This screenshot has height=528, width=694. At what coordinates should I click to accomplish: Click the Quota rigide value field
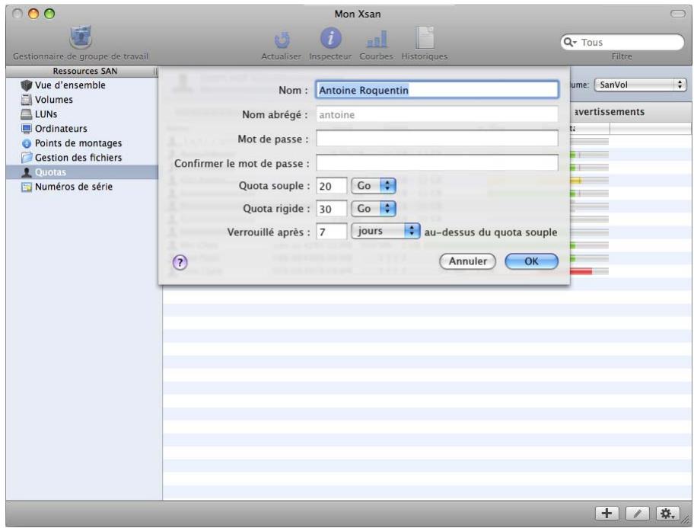(332, 209)
